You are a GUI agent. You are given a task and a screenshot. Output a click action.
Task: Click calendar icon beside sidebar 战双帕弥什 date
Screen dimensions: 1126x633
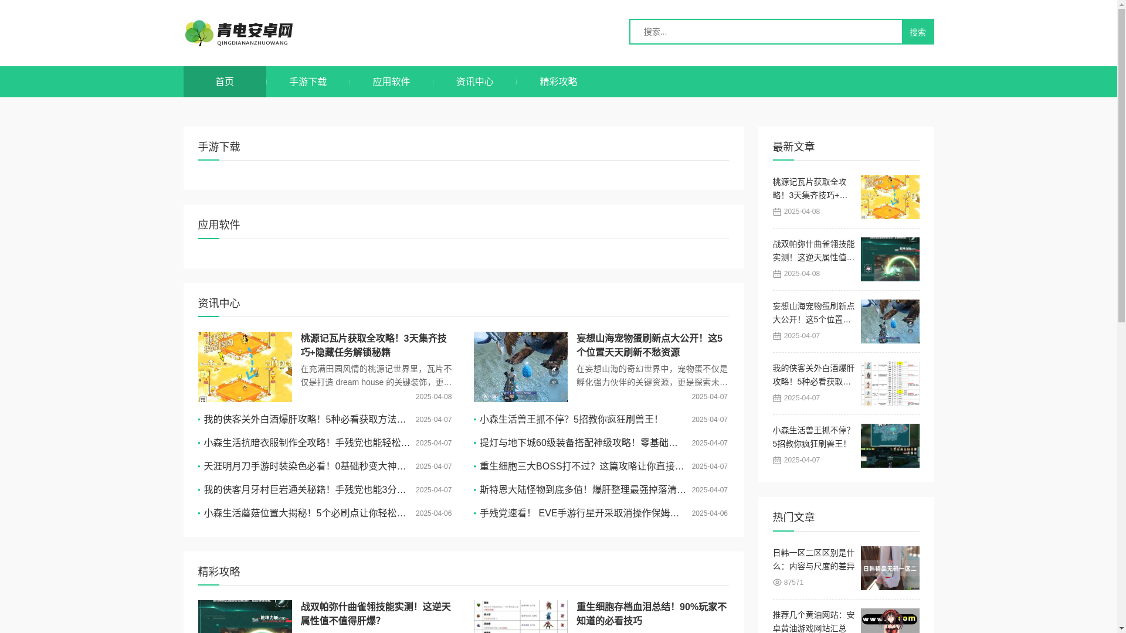pyautogui.click(x=777, y=274)
